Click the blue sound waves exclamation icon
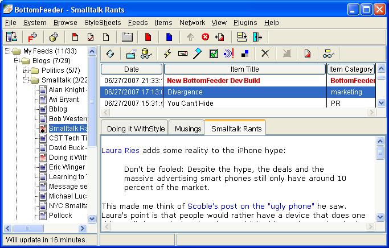This screenshot has height=248, width=389. [x=229, y=53]
